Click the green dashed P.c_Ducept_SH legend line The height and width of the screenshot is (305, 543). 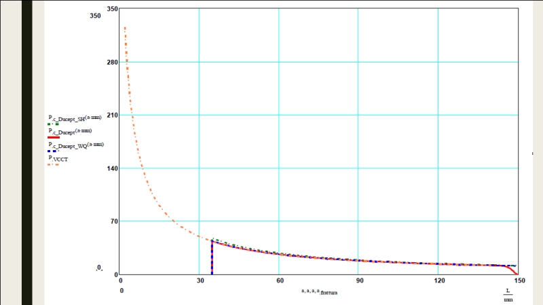(x=53, y=124)
